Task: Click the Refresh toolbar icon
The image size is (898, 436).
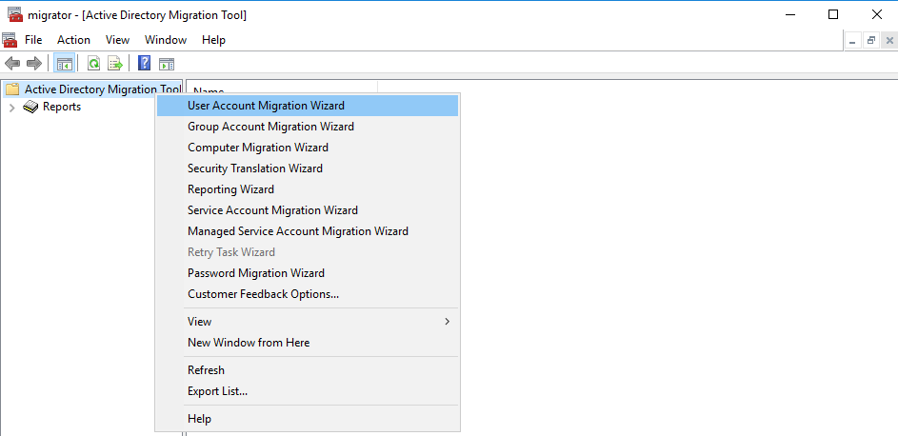Action: coord(93,64)
